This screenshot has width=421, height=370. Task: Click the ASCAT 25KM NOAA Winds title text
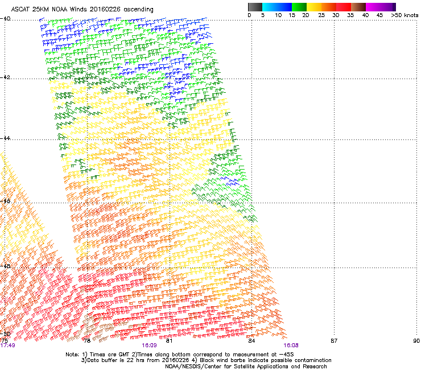82,10
